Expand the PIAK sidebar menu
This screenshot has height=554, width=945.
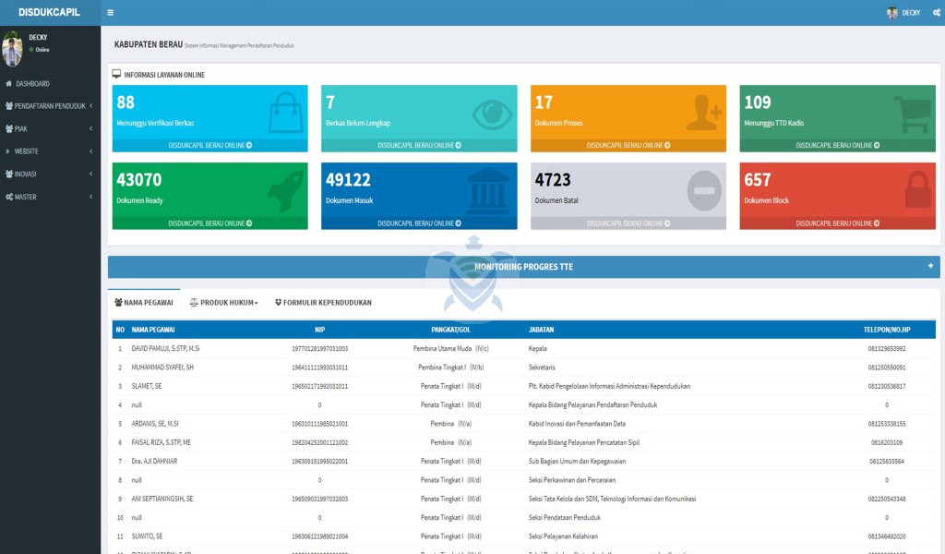pyautogui.click(x=50, y=128)
